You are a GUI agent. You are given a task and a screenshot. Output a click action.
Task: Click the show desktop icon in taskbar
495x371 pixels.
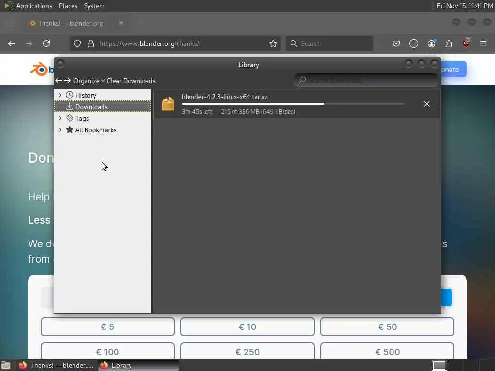(6, 365)
